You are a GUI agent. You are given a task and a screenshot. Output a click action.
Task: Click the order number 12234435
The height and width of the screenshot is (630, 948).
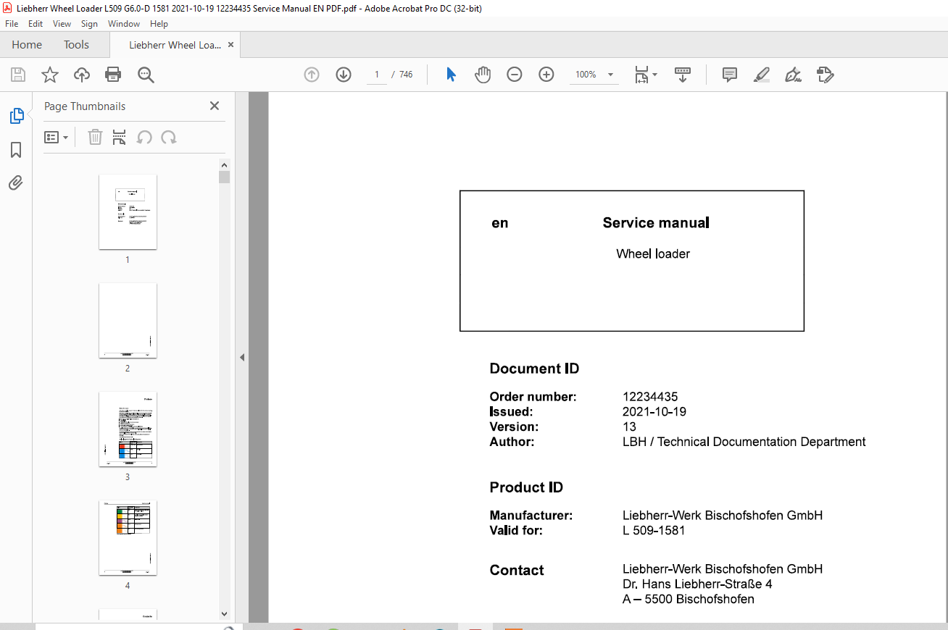tap(650, 397)
